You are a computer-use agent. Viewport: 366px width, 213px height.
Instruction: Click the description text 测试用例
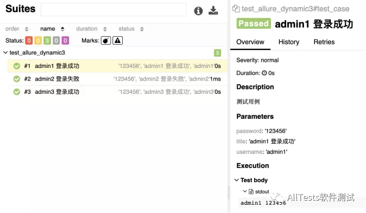248,102
